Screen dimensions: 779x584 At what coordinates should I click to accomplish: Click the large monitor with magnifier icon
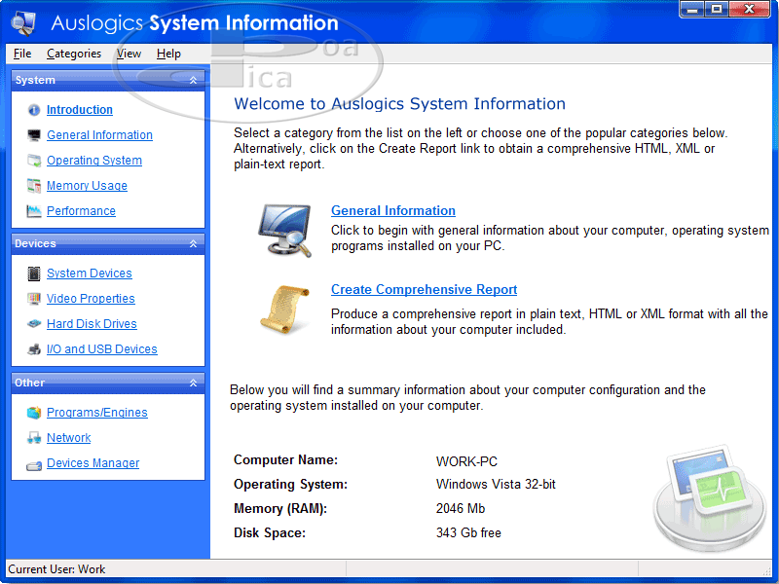click(x=284, y=230)
